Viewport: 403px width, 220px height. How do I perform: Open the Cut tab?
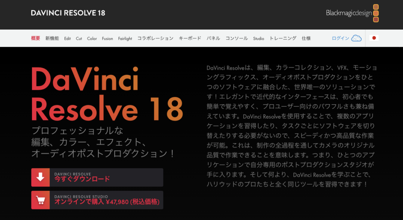click(79, 39)
